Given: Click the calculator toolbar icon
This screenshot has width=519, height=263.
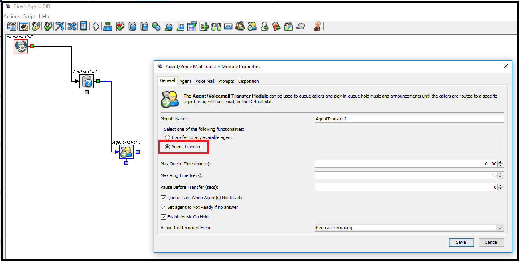Looking at the screenshot, I should (83, 27).
